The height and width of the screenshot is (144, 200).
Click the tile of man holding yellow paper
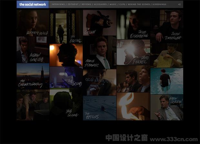click(x=167, y=55)
